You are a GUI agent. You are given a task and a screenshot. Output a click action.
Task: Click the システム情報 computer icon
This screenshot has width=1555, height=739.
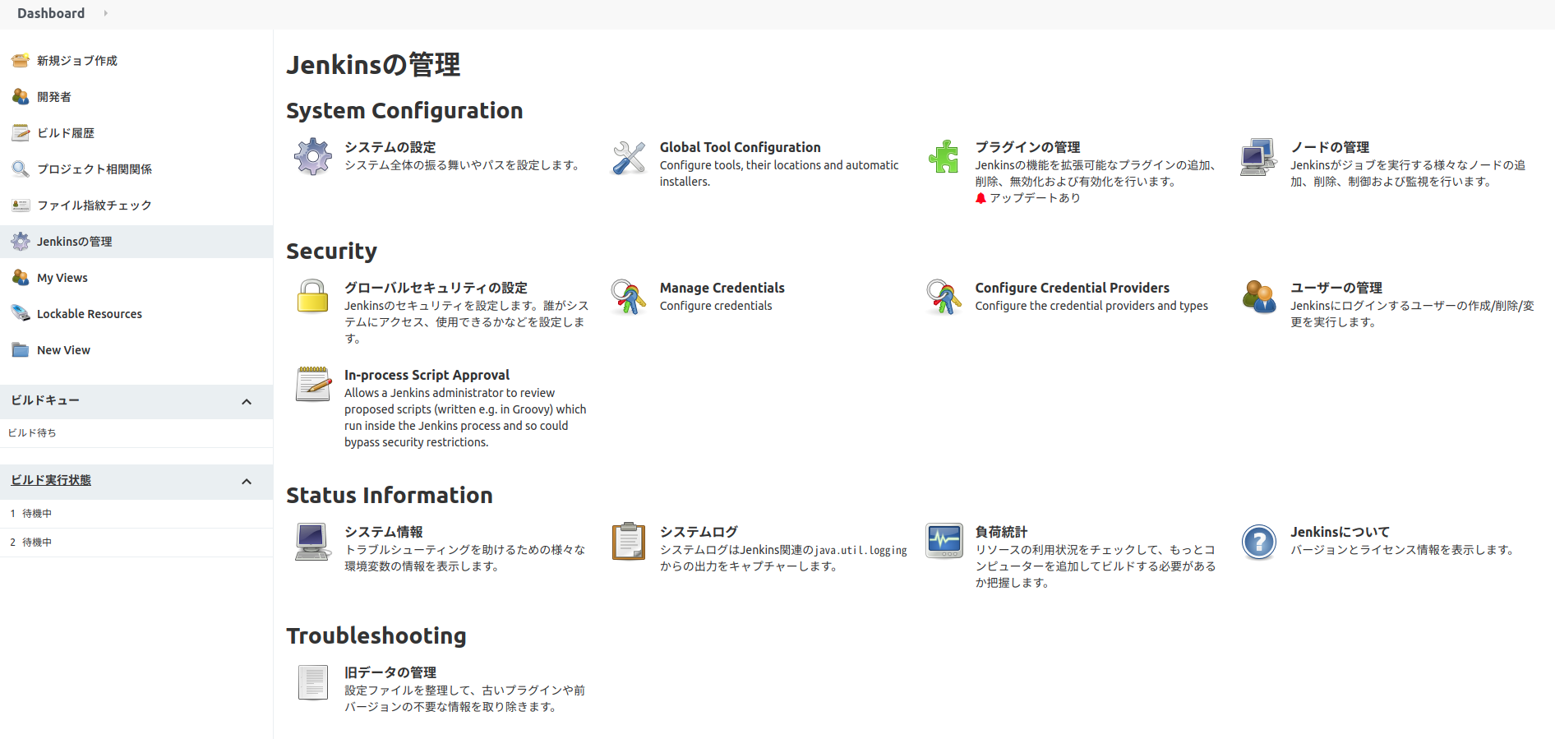coord(313,542)
